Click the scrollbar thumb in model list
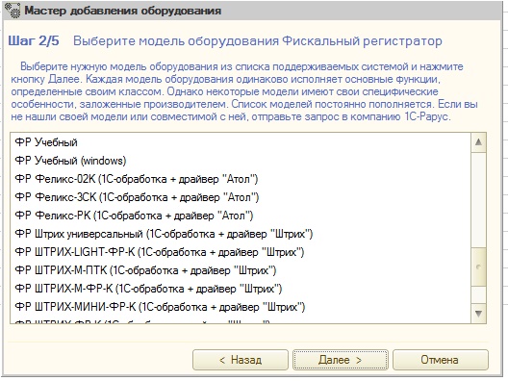 point(478,267)
